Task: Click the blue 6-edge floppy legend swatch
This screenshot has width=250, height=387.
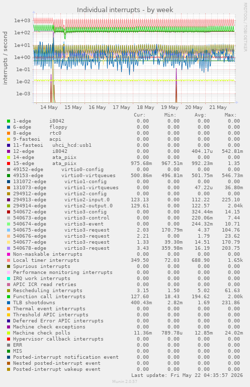Action: click(x=9, y=127)
